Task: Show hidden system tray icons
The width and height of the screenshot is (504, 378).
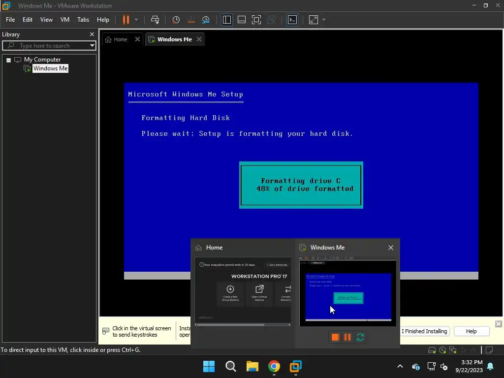Action: point(400,366)
